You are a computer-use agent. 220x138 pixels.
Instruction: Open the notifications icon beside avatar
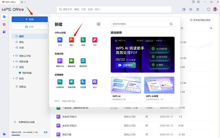pos(209,9)
